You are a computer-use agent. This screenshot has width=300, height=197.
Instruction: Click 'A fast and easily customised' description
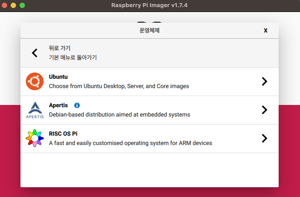130,143
